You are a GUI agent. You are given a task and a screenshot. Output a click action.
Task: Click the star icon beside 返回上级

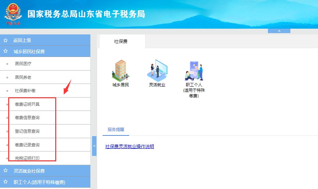click(x=5, y=40)
